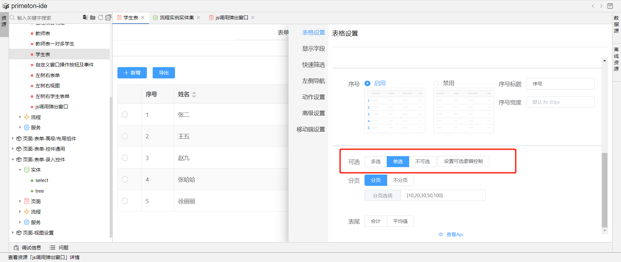
Task: Open the 调试信息 debug panel
Action: (x=27, y=247)
